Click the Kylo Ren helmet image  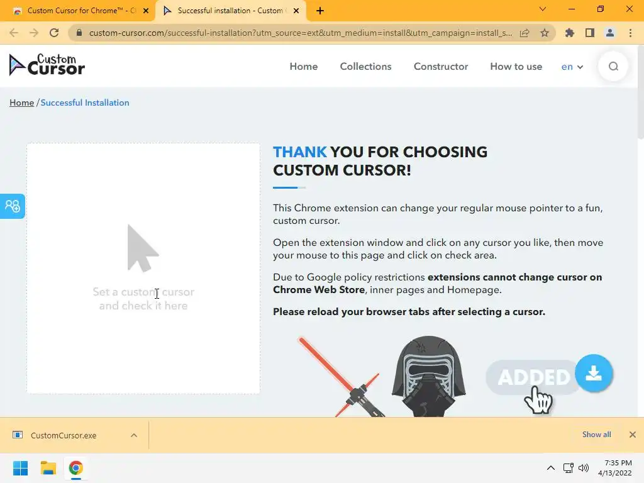429,376
